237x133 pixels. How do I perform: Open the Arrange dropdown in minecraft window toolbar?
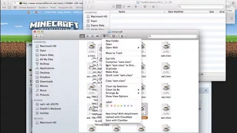point(123,36)
